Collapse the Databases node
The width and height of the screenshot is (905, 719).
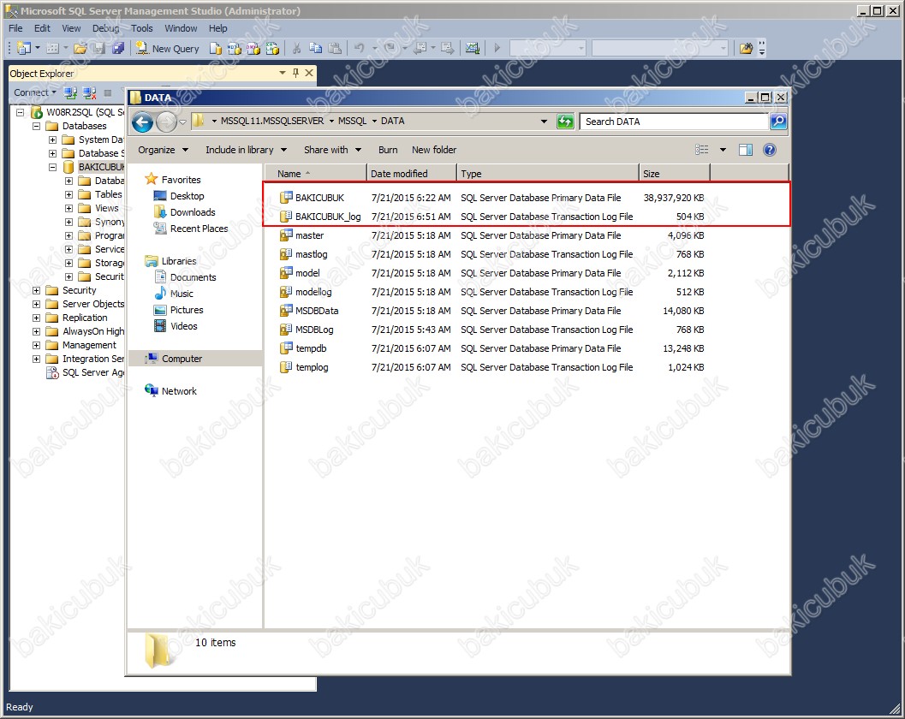[x=36, y=126]
